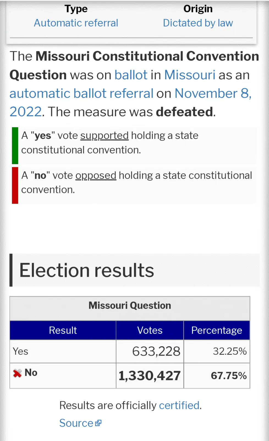Open the certified results link

[179, 405]
